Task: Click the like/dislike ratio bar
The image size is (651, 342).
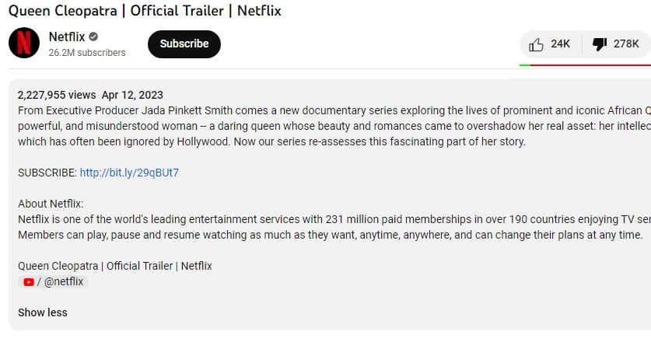Action: (585, 65)
